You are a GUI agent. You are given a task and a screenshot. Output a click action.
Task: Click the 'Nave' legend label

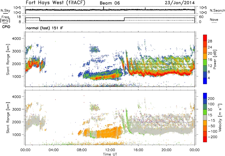pos(214,19)
